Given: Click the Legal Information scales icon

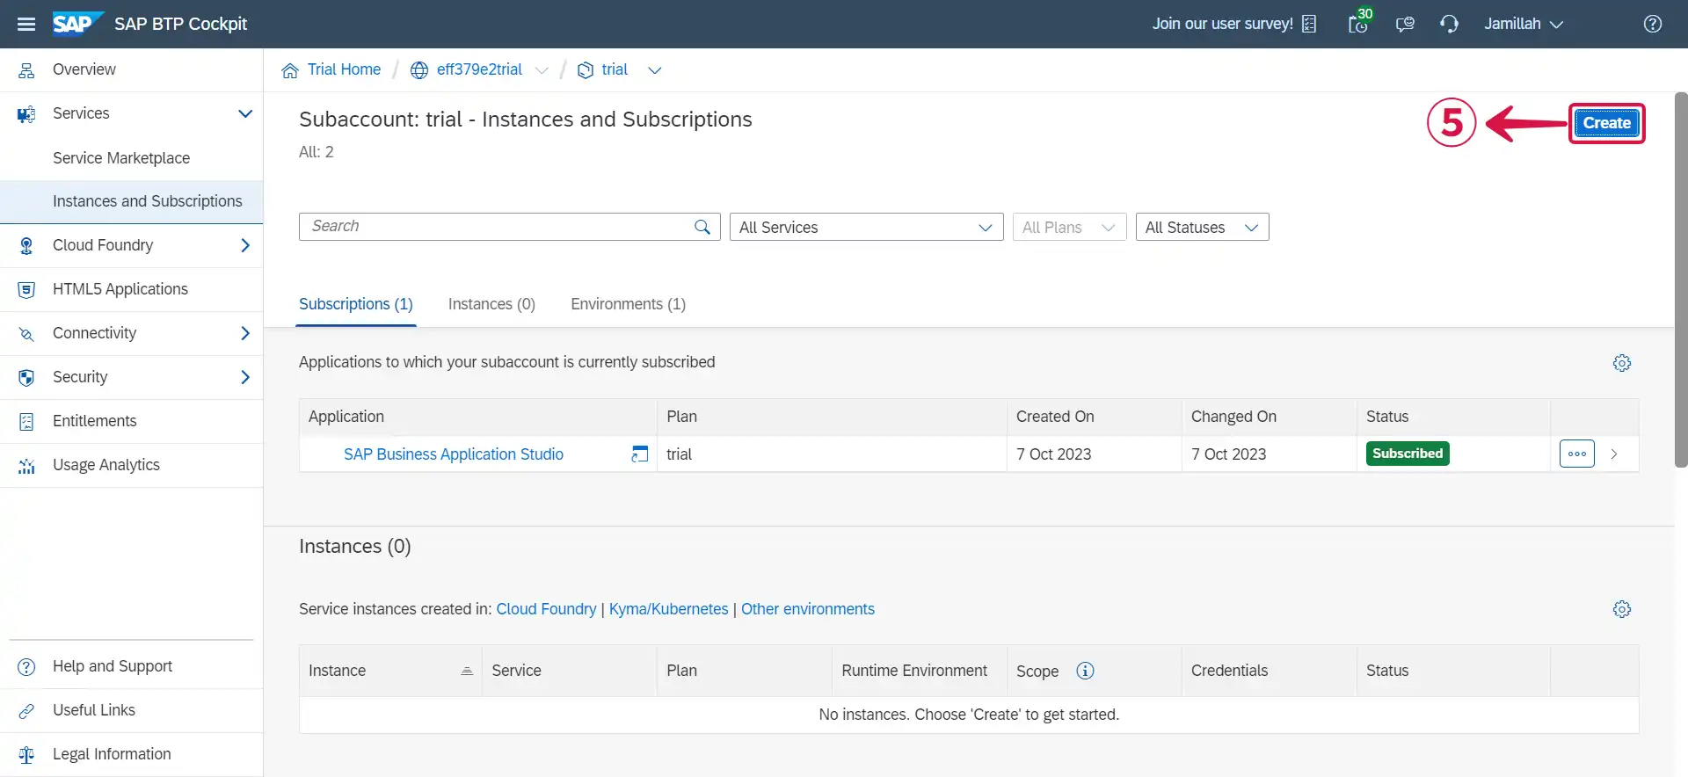Looking at the screenshot, I should point(26,754).
